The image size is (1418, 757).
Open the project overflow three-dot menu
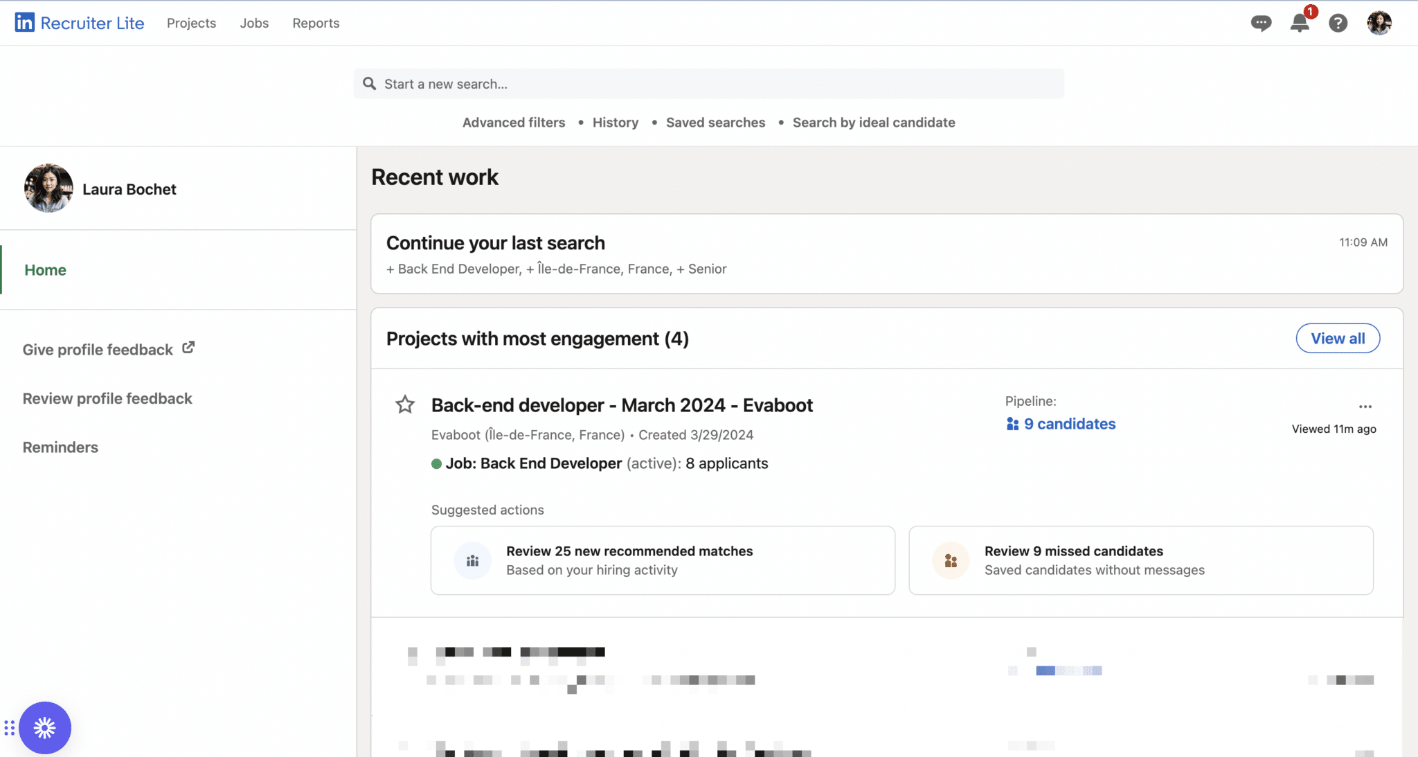[1365, 407]
